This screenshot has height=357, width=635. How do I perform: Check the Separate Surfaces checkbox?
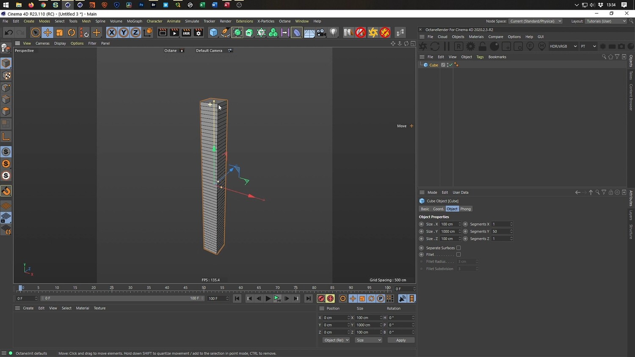point(458,248)
